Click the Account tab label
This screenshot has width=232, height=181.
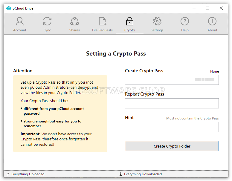(x=20, y=30)
